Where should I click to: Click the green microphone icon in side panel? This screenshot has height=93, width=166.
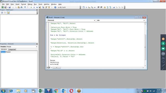tap(163, 43)
